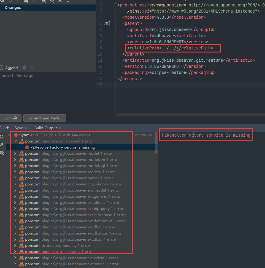Collapse the parent block at line 10 fold arrow
Viewport: 265px width, 268px height.
point(115,54)
